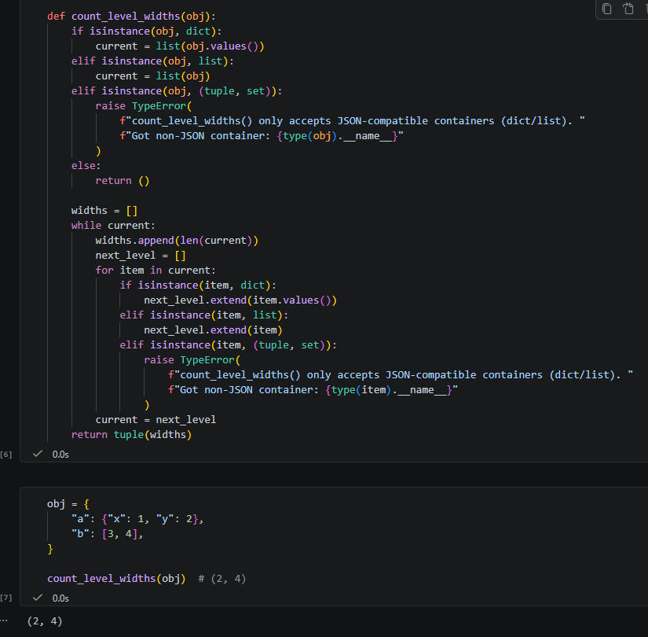The width and height of the screenshot is (648, 637).
Task: Click 'elif isinstance(obj, (tuple, set)):' line
Action: (x=177, y=91)
